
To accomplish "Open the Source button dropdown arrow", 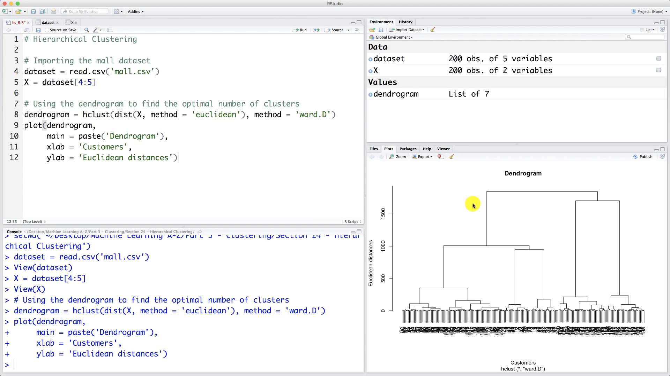I will point(348,30).
